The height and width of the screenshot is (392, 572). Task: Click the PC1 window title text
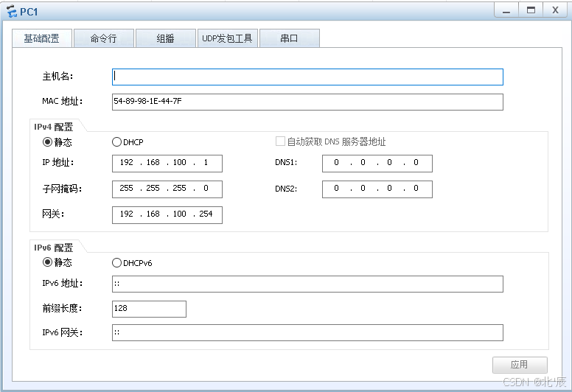[29, 12]
